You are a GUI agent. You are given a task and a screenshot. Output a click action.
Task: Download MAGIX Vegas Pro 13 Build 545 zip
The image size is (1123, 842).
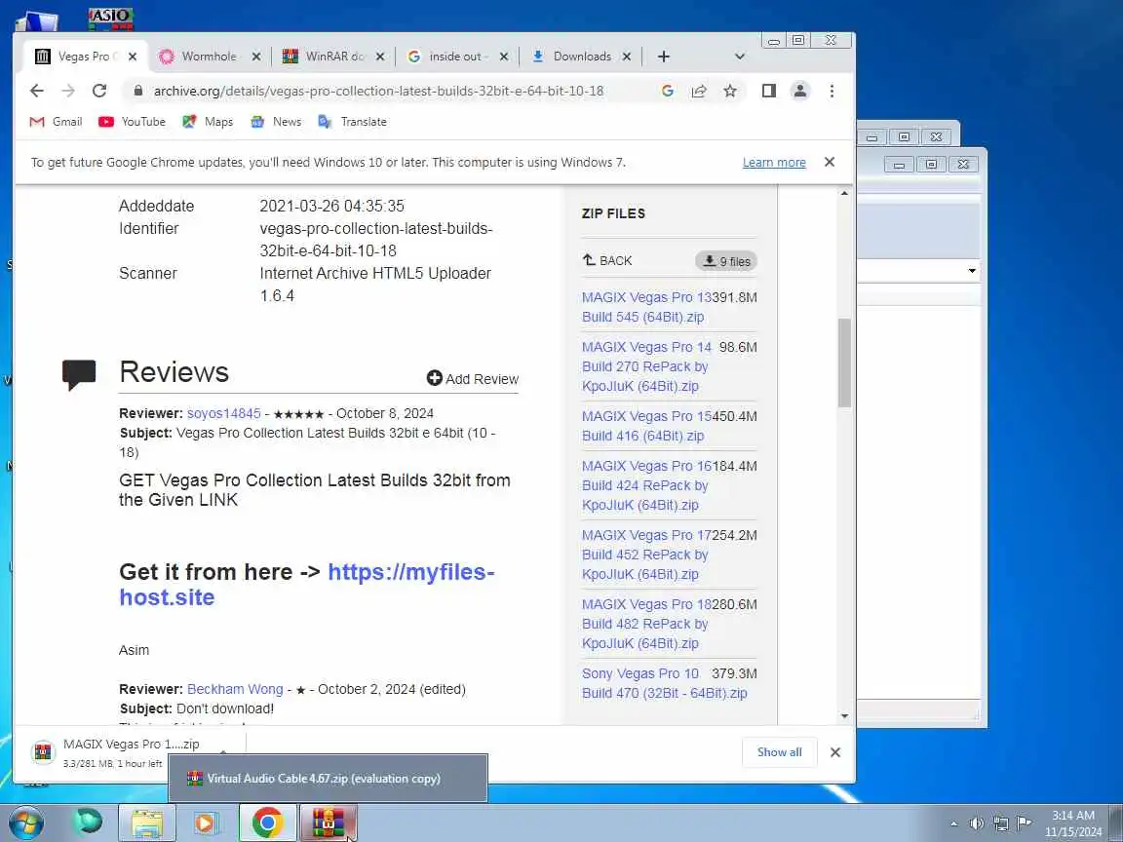click(x=646, y=307)
